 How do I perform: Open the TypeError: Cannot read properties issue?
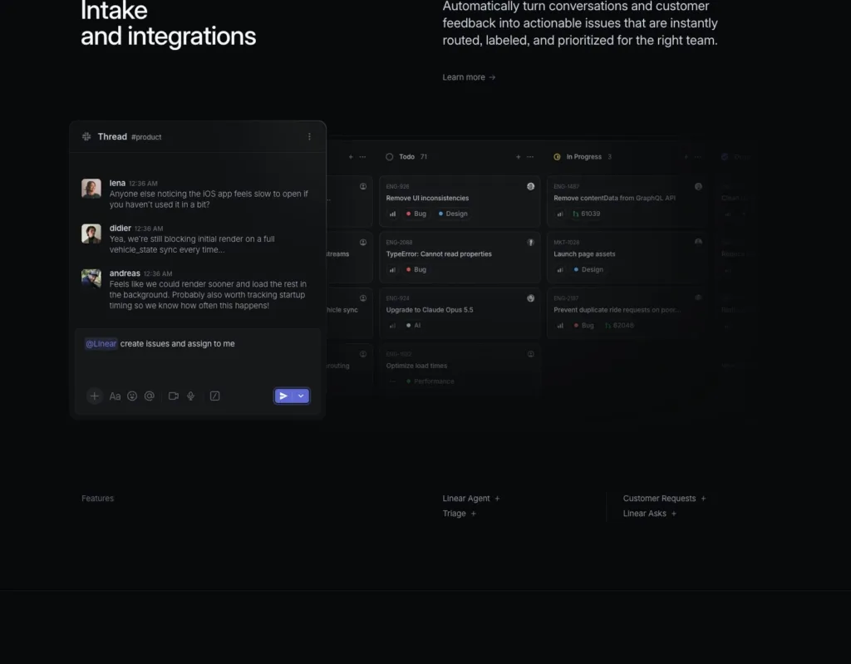(460, 257)
